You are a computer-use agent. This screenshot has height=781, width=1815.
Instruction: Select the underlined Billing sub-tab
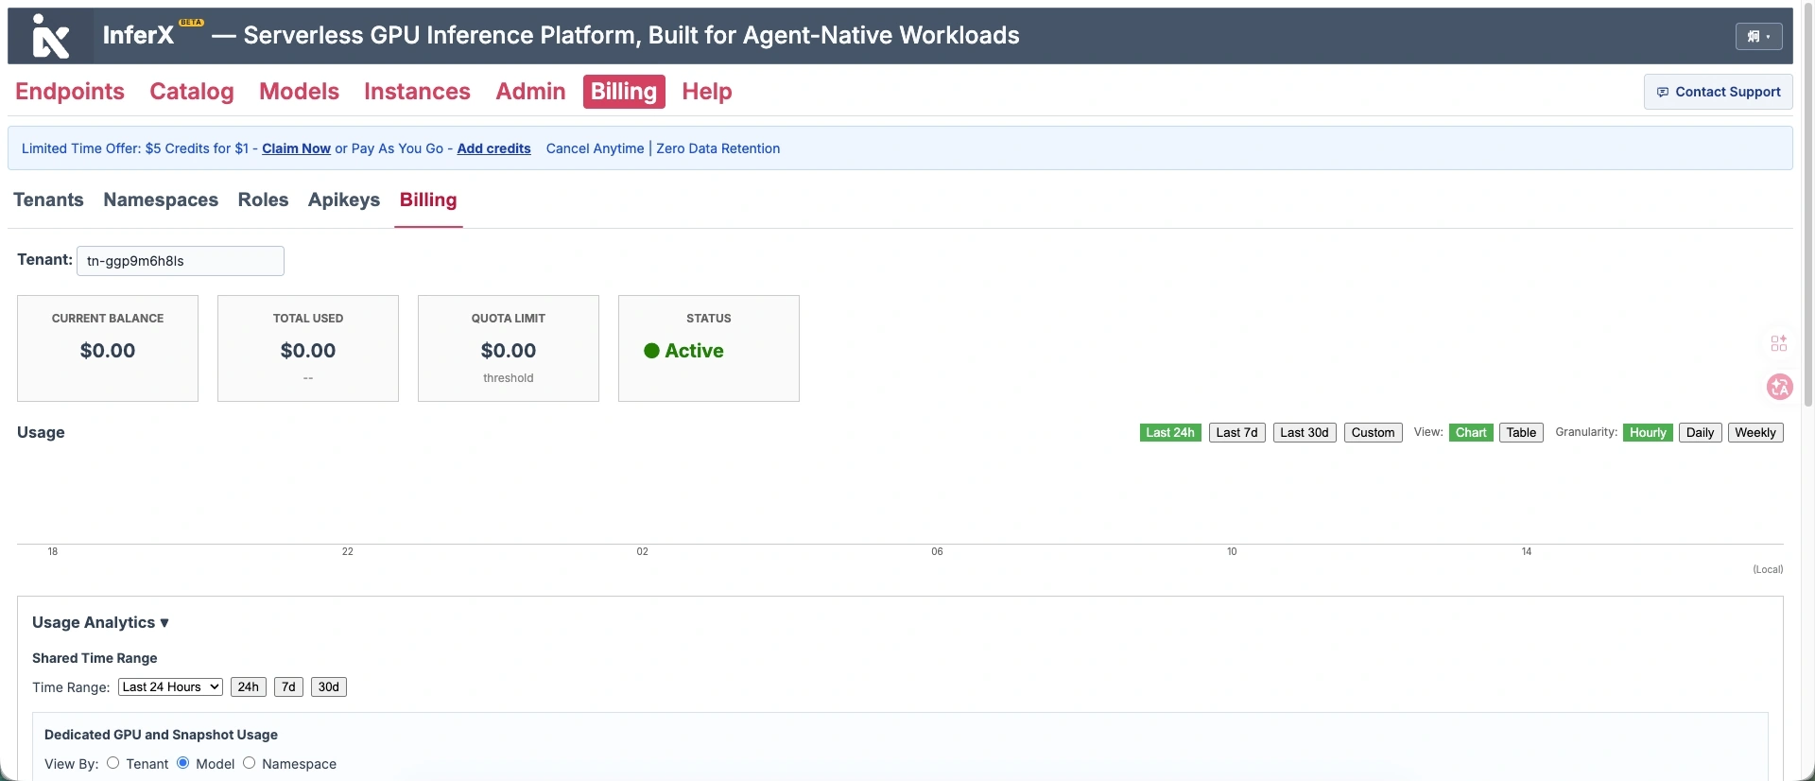click(428, 200)
